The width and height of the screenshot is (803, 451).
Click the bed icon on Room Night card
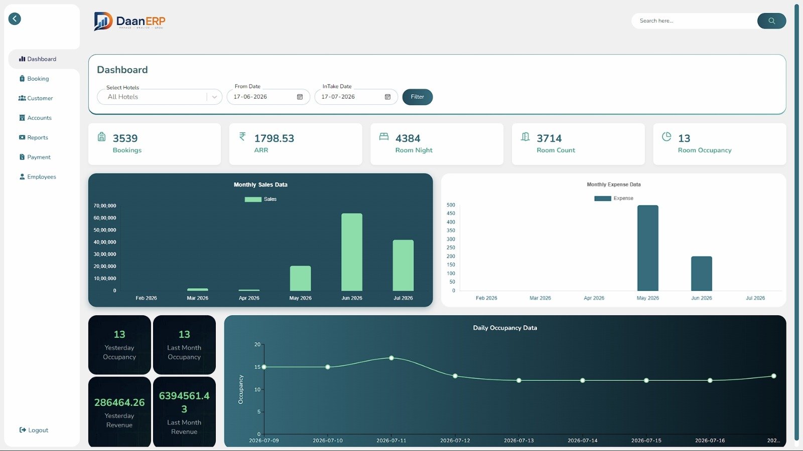coord(384,136)
